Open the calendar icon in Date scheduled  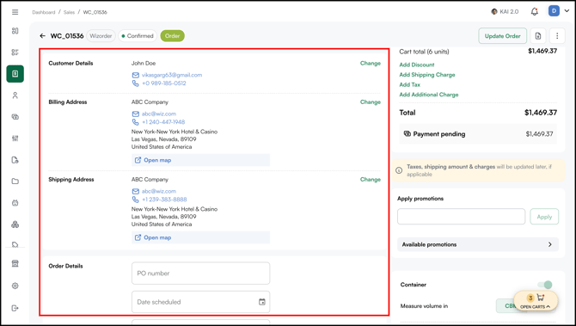(x=262, y=302)
